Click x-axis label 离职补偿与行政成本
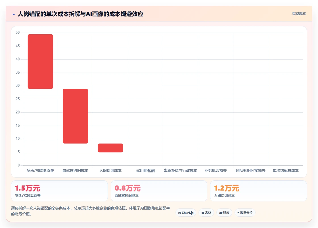The image size is (318, 228). [181, 170]
